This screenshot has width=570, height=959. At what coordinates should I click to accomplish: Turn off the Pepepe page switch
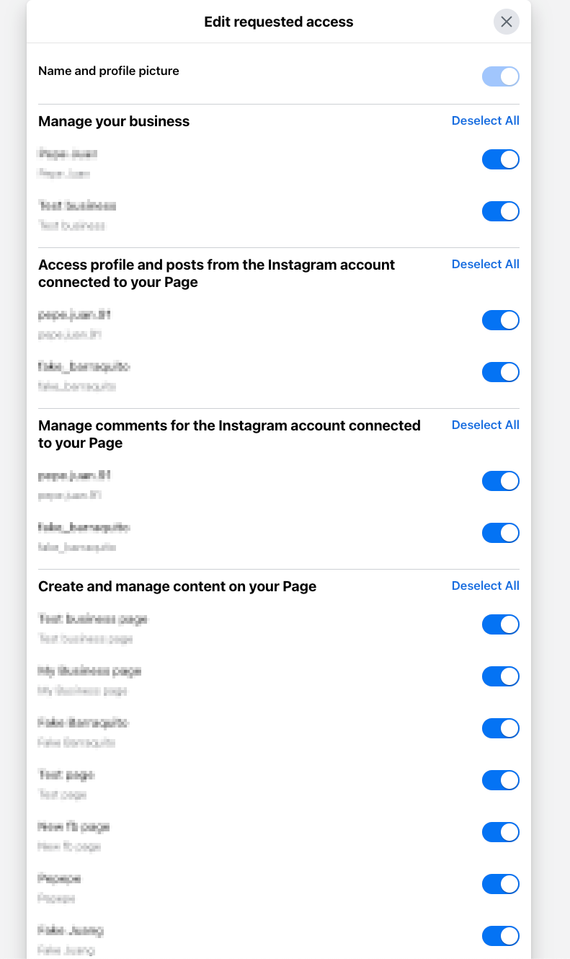(500, 884)
